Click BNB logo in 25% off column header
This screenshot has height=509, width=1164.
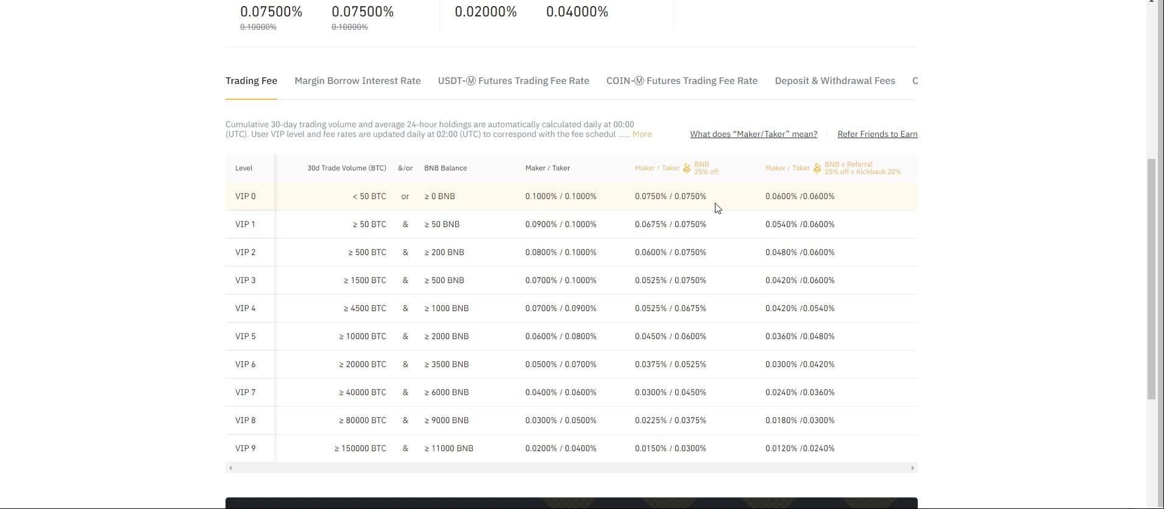[687, 169]
